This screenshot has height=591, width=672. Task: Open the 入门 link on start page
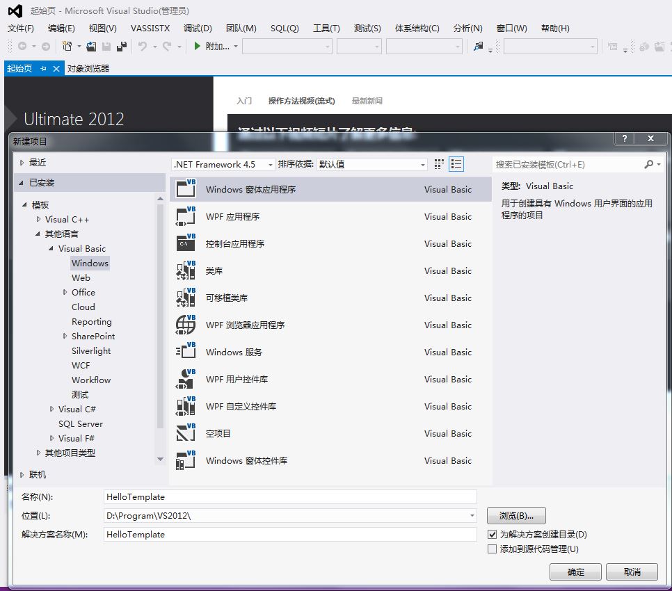point(244,101)
